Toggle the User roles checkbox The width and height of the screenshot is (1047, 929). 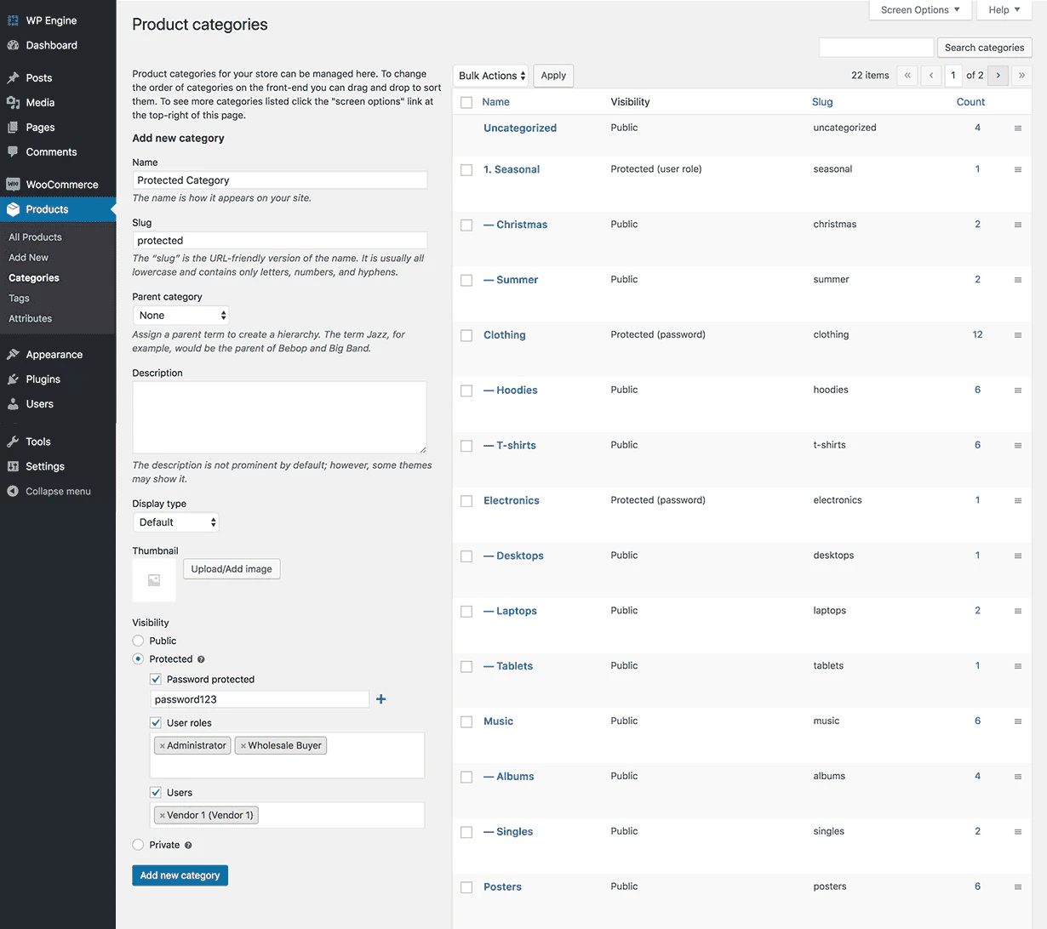(156, 722)
